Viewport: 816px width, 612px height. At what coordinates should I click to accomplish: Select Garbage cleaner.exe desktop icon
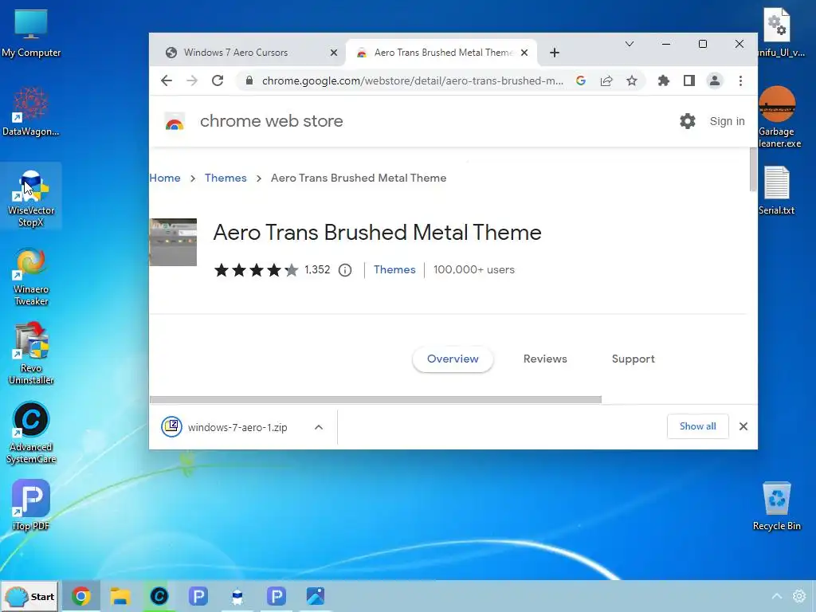click(x=779, y=118)
